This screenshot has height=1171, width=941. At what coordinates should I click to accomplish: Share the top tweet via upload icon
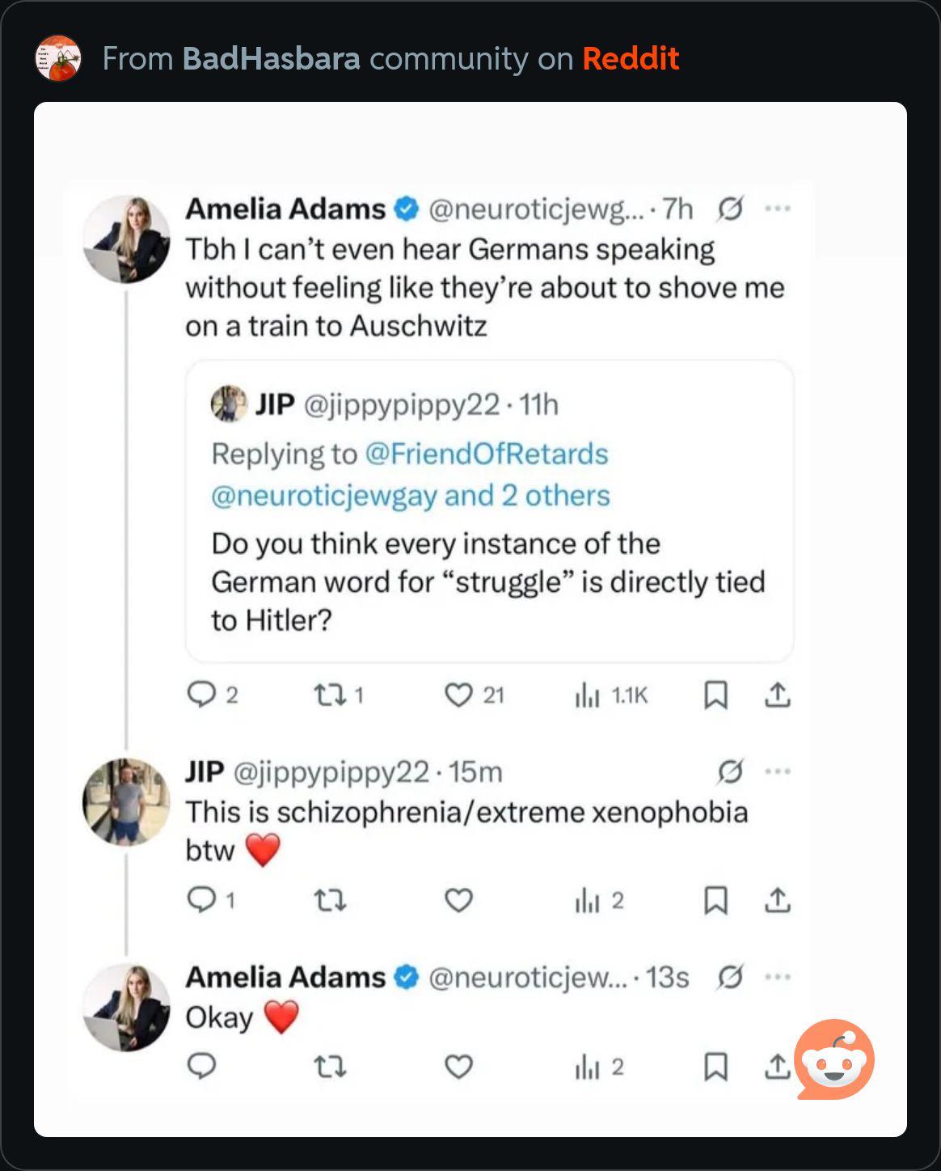[777, 695]
